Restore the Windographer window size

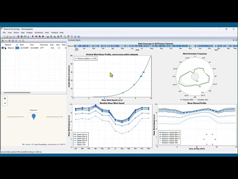226,29
